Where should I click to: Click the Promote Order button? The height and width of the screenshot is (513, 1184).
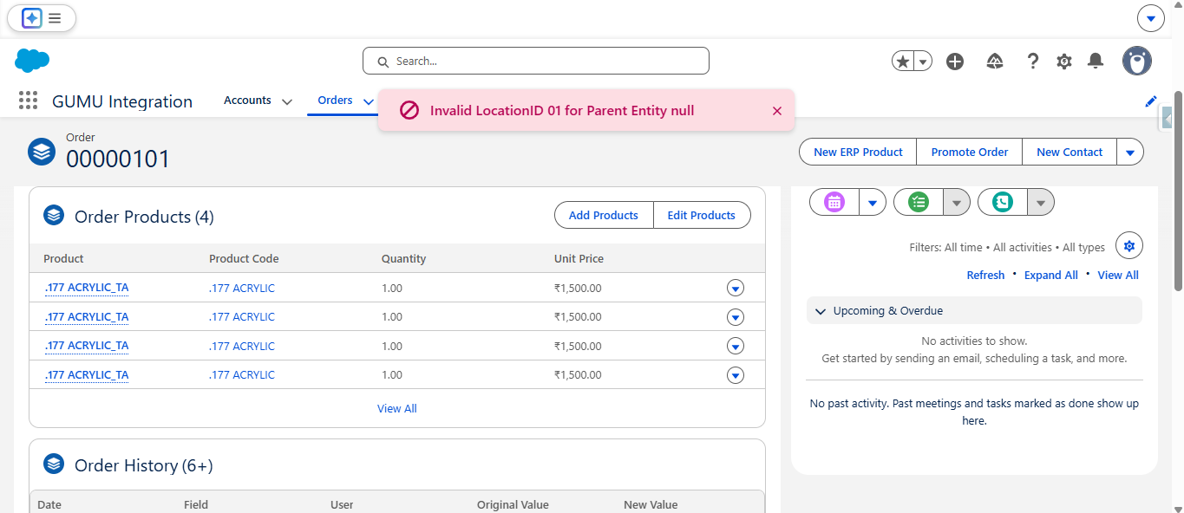[x=969, y=153]
